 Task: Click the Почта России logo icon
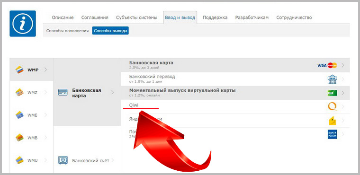tap(332, 134)
